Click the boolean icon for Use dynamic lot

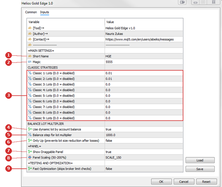click(x=30, y=129)
